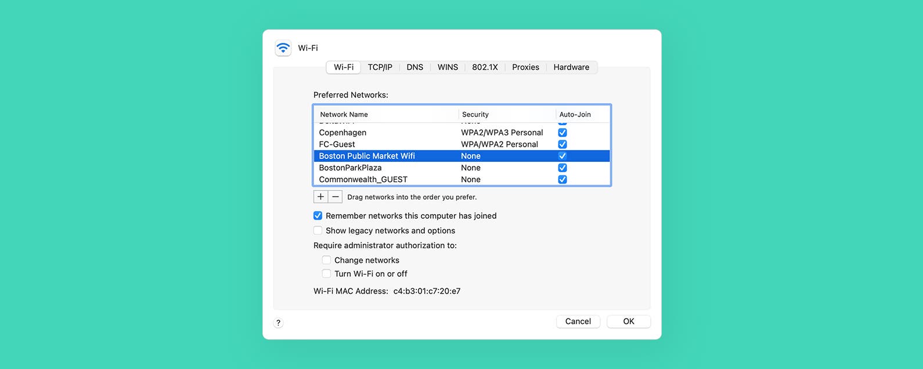This screenshot has height=369, width=923.
Task: Check Turn Wi-Fi on or off option
Action: click(x=326, y=273)
